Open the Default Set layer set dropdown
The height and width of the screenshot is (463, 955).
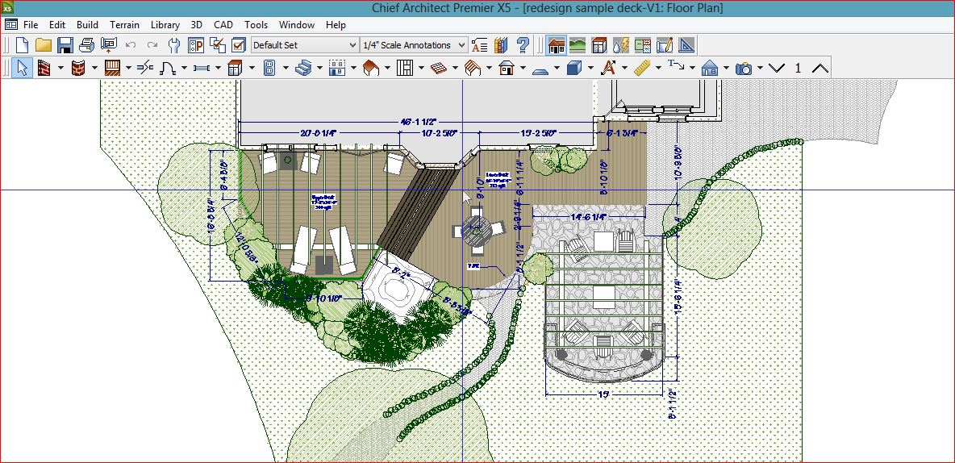[x=305, y=45]
